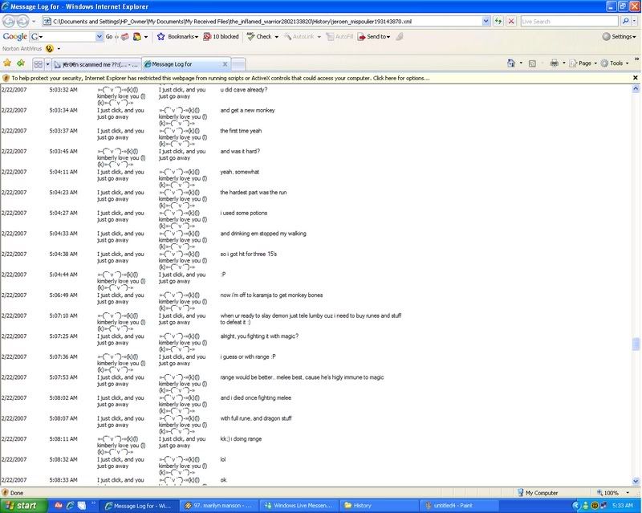Click the Favorites Center star icon
642x513 pixels.
(x=7, y=63)
